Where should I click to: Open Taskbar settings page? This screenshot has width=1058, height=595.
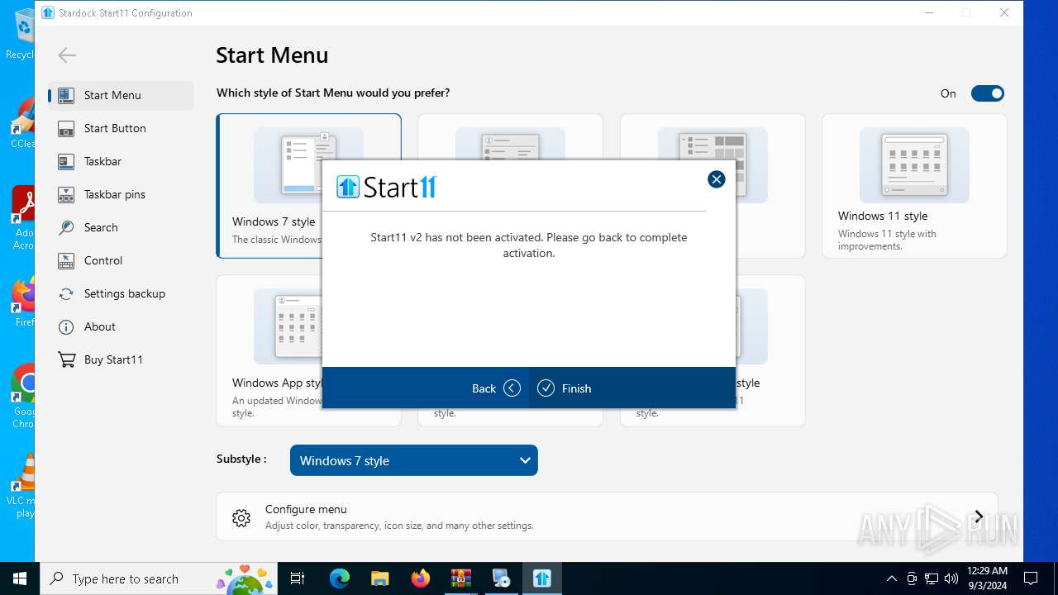(121, 161)
